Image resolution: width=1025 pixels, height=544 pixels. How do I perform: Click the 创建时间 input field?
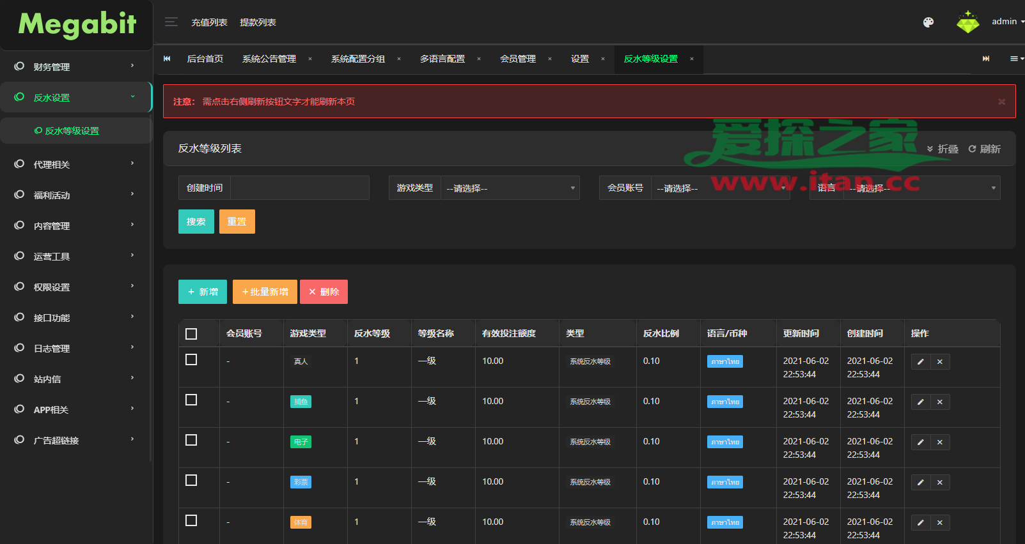coord(299,188)
